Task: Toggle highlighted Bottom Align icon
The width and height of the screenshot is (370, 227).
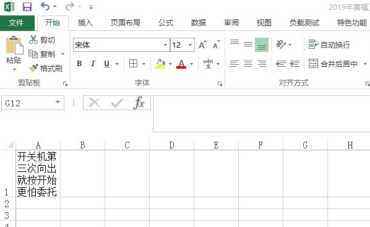Action: tap(262, 45)
